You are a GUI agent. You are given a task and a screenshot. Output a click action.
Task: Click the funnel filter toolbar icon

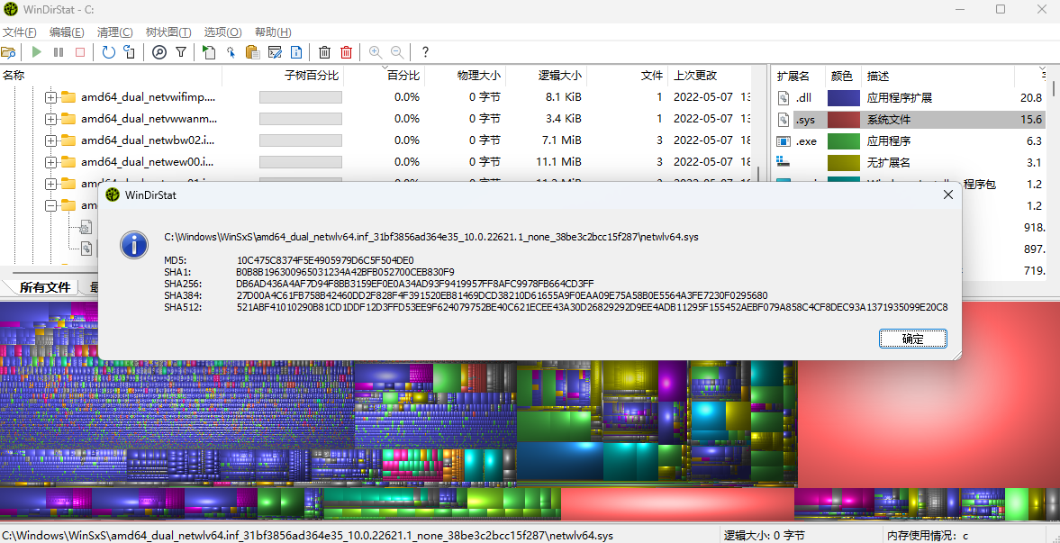click(x=181, y=52)
